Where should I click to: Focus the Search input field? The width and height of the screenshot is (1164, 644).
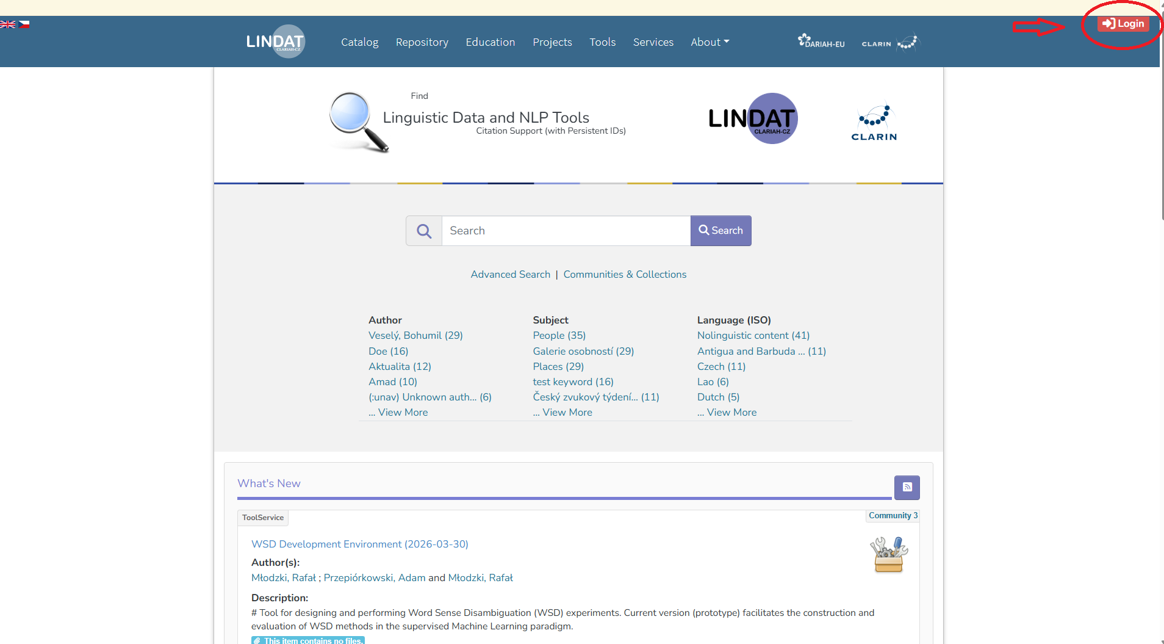566,231
